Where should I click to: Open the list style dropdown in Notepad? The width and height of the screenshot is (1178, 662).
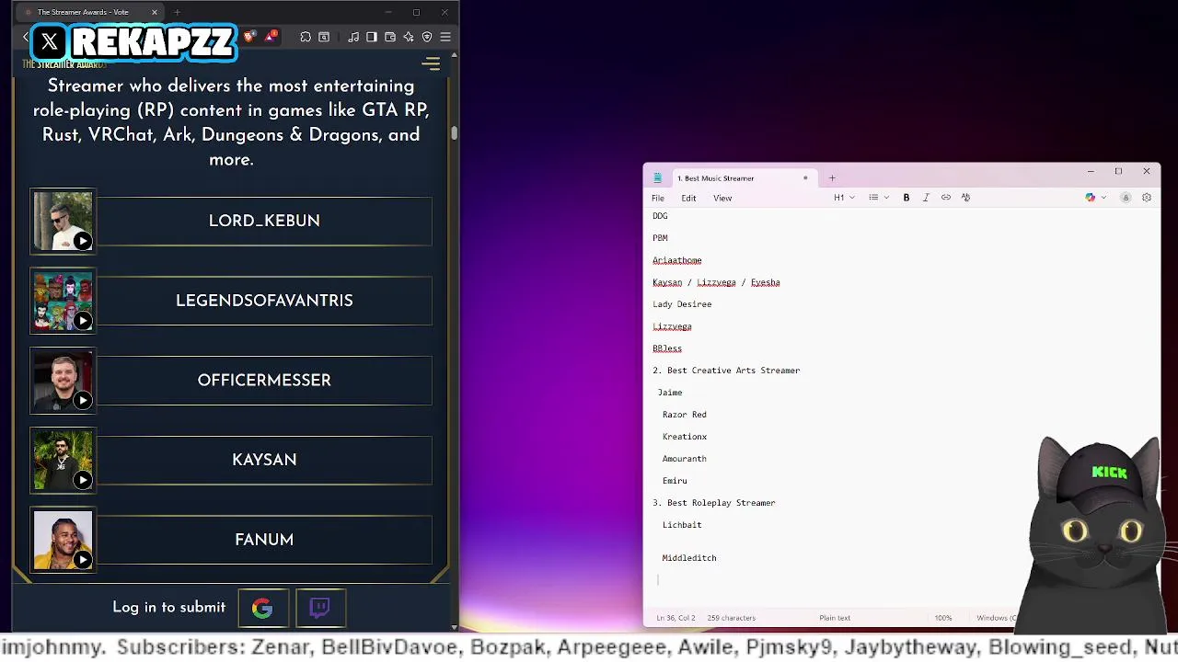coord(879,198)
